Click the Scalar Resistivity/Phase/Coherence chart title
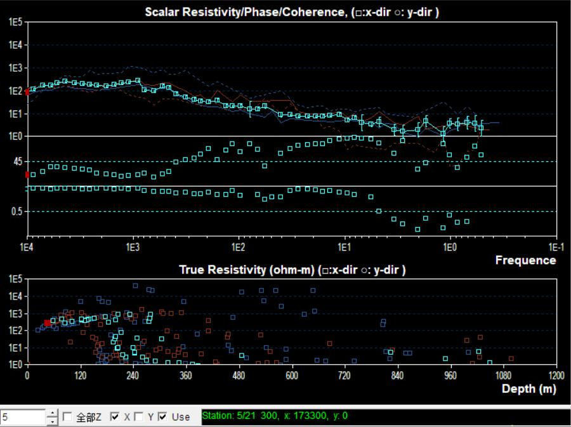Viewport: 571px width, 427px height. 292,13
